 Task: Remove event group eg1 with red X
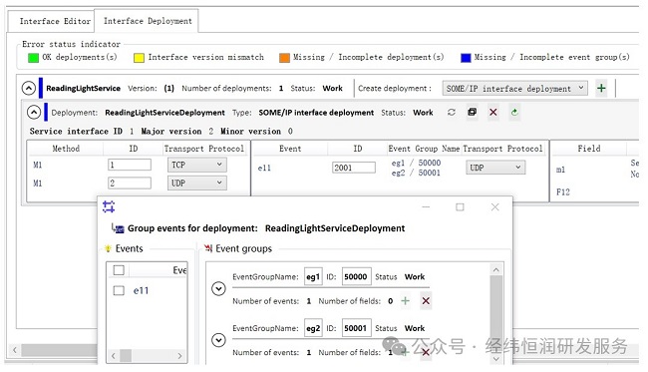click(x=426, y=301)
